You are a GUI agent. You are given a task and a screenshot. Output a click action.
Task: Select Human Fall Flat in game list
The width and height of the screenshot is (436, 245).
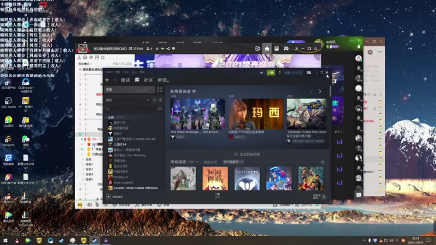coord(132,139)
